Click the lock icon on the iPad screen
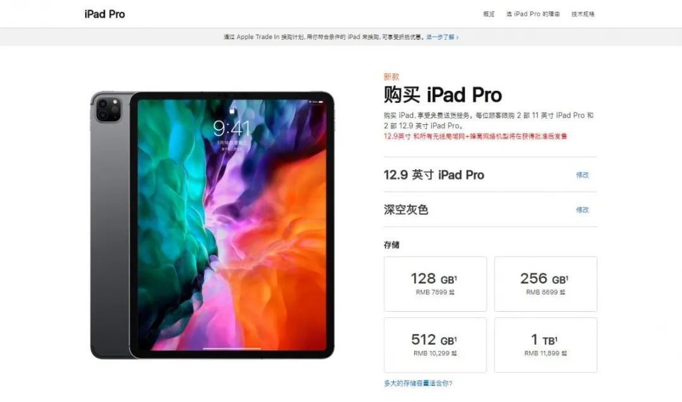This screenshot has width=682, height=402. pos(232,110)
